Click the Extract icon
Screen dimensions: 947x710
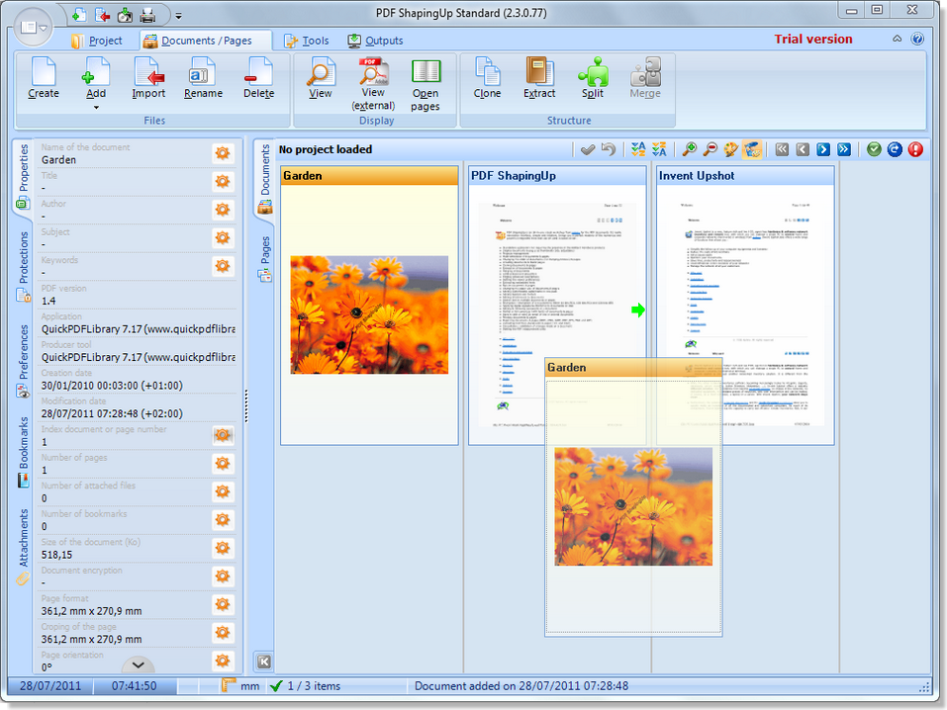[539, 72]
